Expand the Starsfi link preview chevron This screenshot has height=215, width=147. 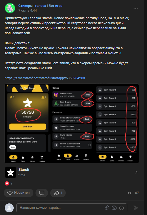coord(136,172)
